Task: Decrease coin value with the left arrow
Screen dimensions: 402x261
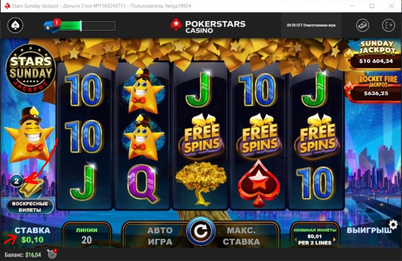Action: pos(296,240)
